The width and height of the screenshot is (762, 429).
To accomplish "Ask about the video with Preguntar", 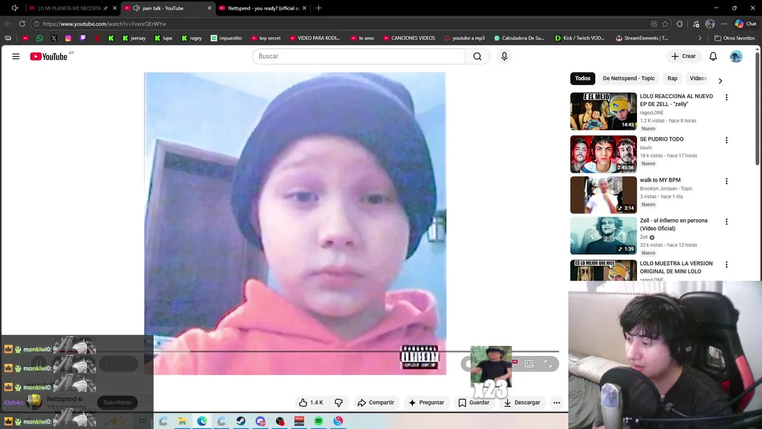I will [x=426, y=403].
